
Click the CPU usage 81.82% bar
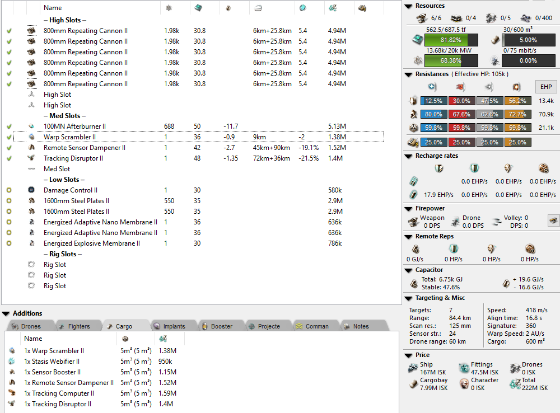(451, 40)
